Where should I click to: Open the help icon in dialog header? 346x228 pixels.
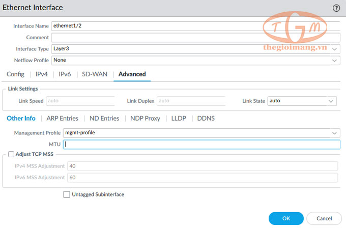pyautogui.click(x=336, y=8)
